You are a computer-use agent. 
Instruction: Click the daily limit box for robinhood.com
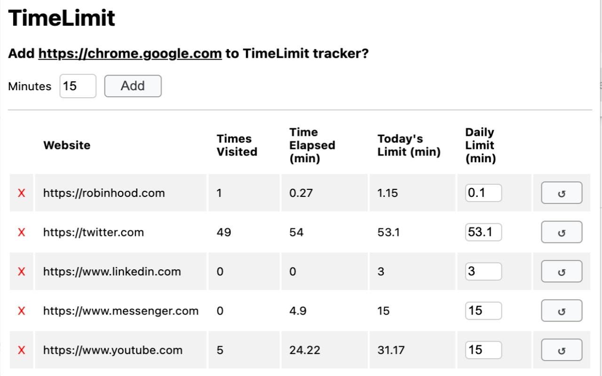[483, 193]
